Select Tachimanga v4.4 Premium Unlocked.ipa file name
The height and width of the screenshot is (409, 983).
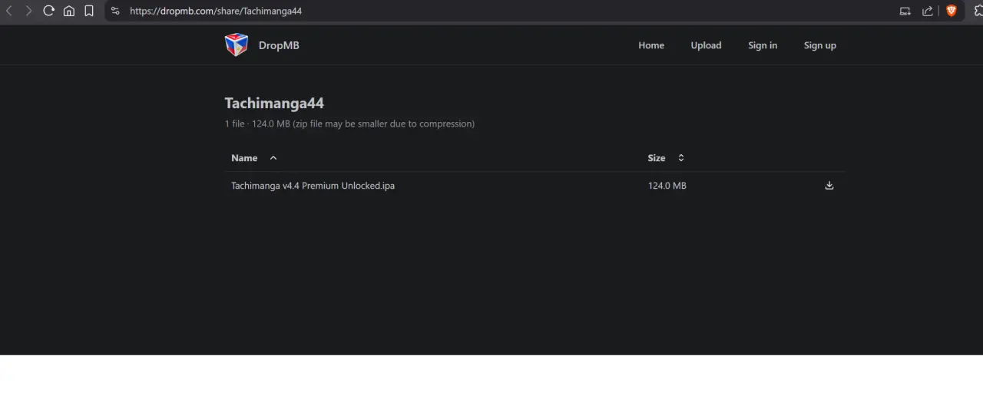click(x=313, y=186)
